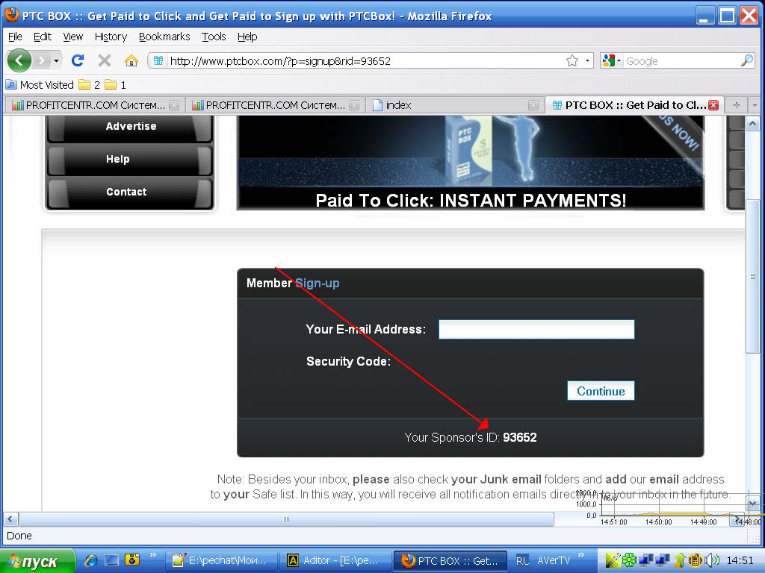Click the stop loading X icon
The height and width of the screenshot is (573, 765).
(x=105, y=60)
